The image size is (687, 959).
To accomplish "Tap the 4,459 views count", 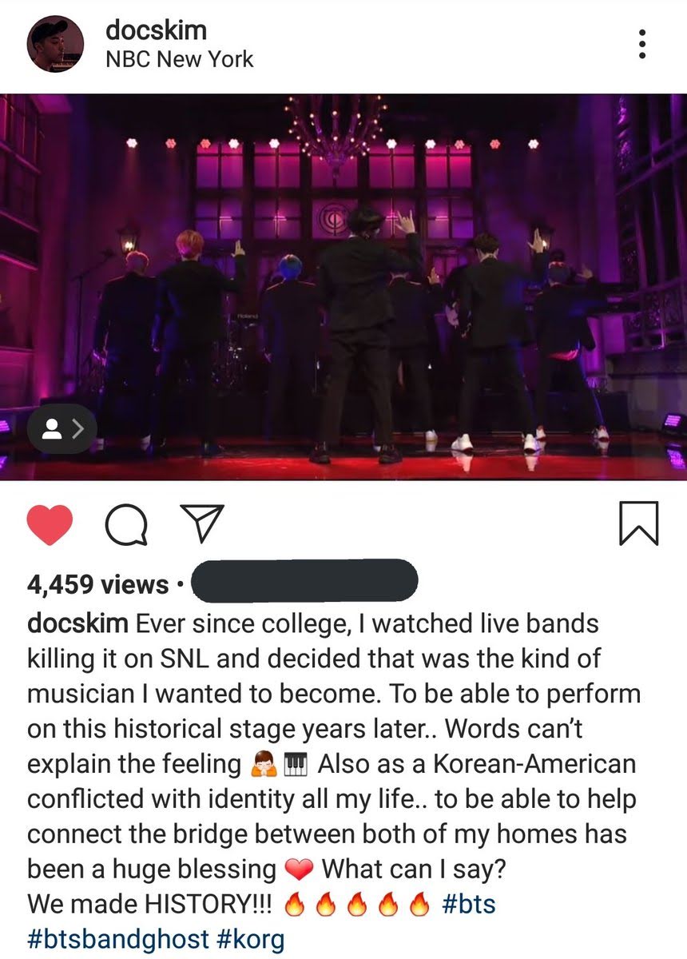I will click(x=98, y=585).
